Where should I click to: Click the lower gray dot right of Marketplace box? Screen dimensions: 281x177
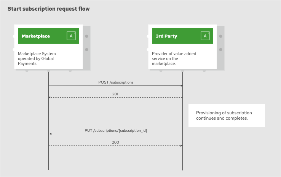pyautogui.click(x=87, y=49)
